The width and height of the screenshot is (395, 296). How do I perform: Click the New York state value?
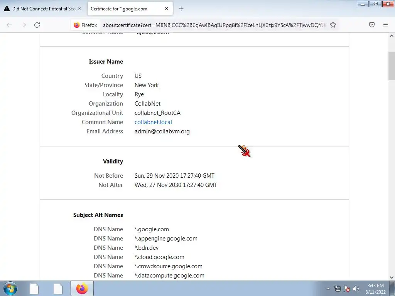pos(147,85)
